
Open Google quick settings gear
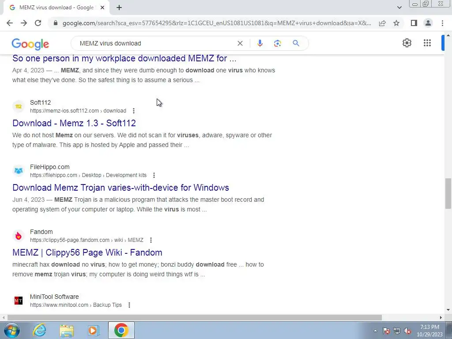(x=407, y=43)
